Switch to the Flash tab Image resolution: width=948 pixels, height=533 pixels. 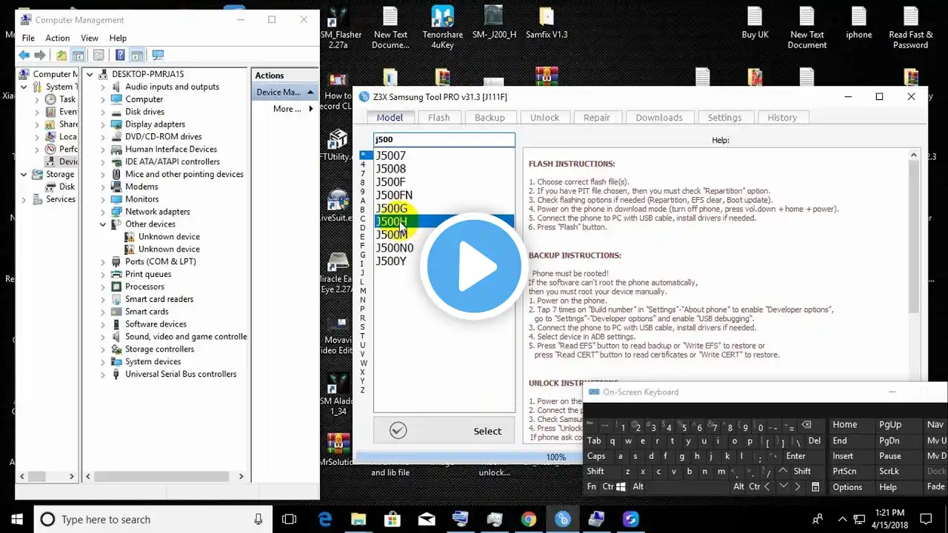click(438, 117)
